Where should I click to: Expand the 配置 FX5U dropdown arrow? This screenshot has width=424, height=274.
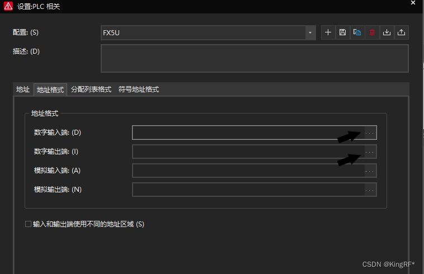click(310, 33)
